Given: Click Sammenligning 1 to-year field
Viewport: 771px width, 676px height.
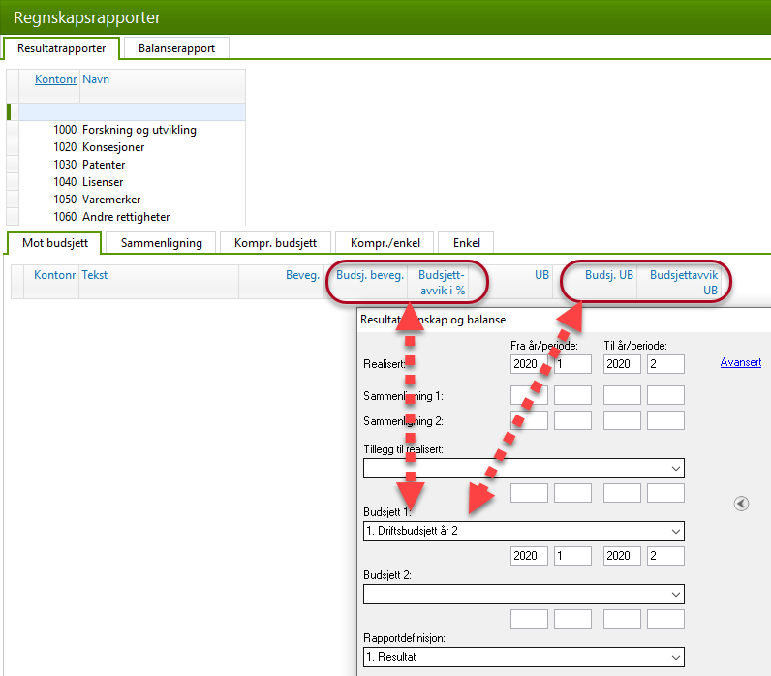Looking at the screenshot, I should point(622,395).
